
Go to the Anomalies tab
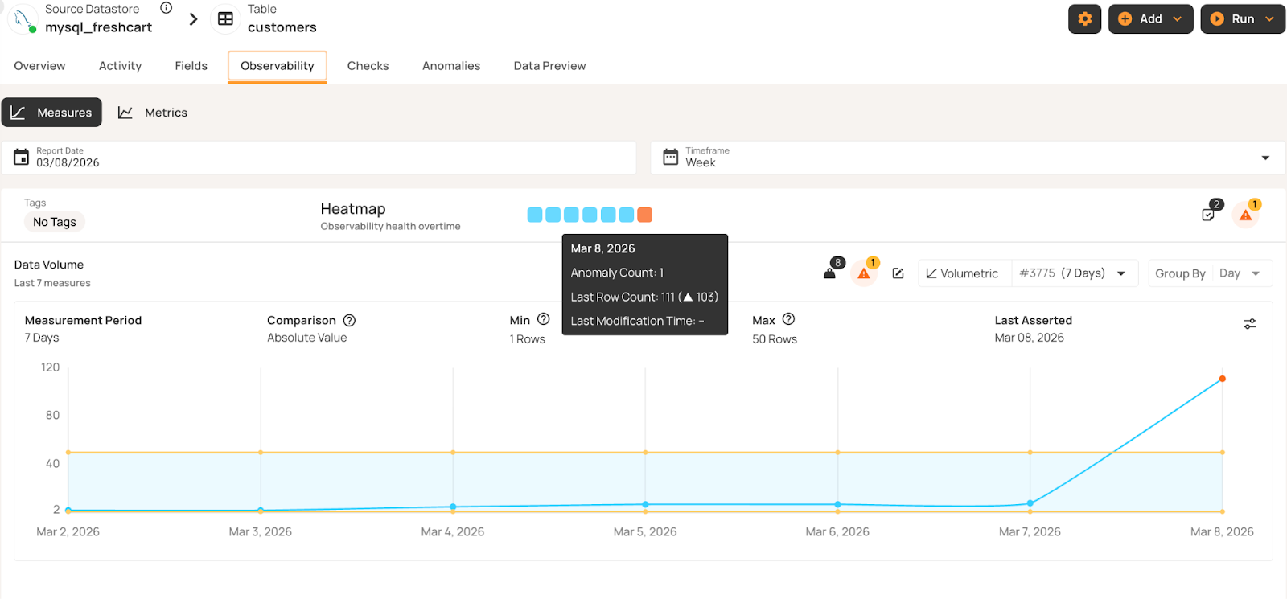pos(451,66)
